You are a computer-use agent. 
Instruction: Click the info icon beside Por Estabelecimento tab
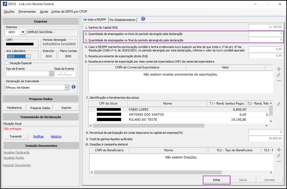[143, 19]
